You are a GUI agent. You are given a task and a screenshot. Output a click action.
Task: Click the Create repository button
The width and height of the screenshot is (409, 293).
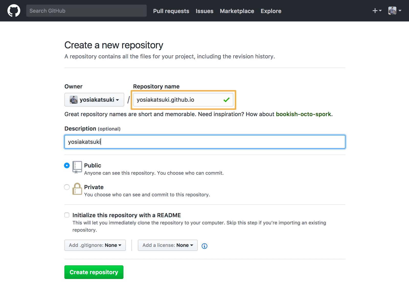point(94,272)
